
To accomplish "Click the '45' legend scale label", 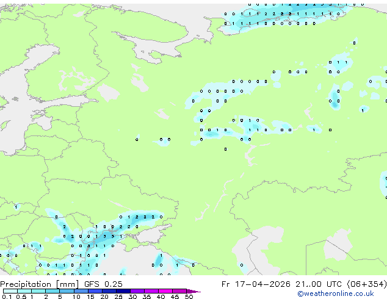I will [x=175, y=297].
